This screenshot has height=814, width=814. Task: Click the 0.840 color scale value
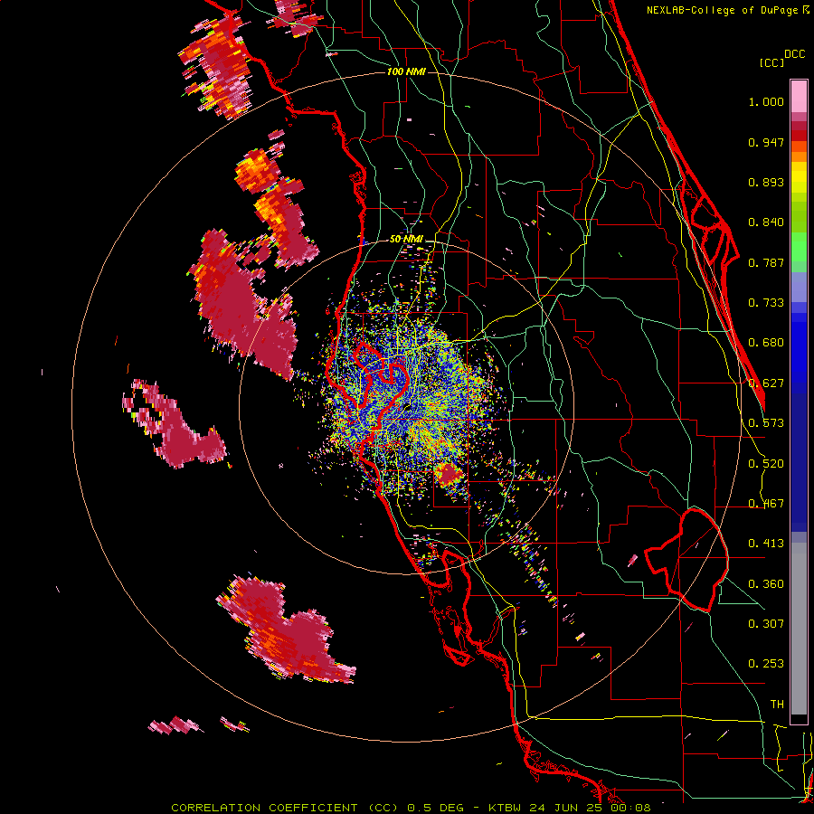point(766,222)
